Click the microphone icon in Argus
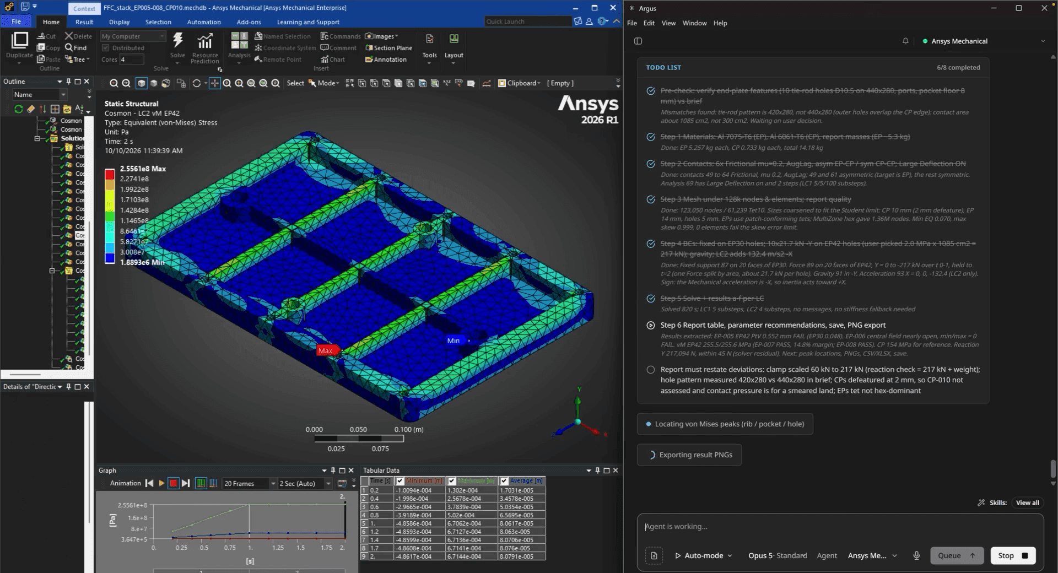1058x573 pixels. [x=916, y=555]
